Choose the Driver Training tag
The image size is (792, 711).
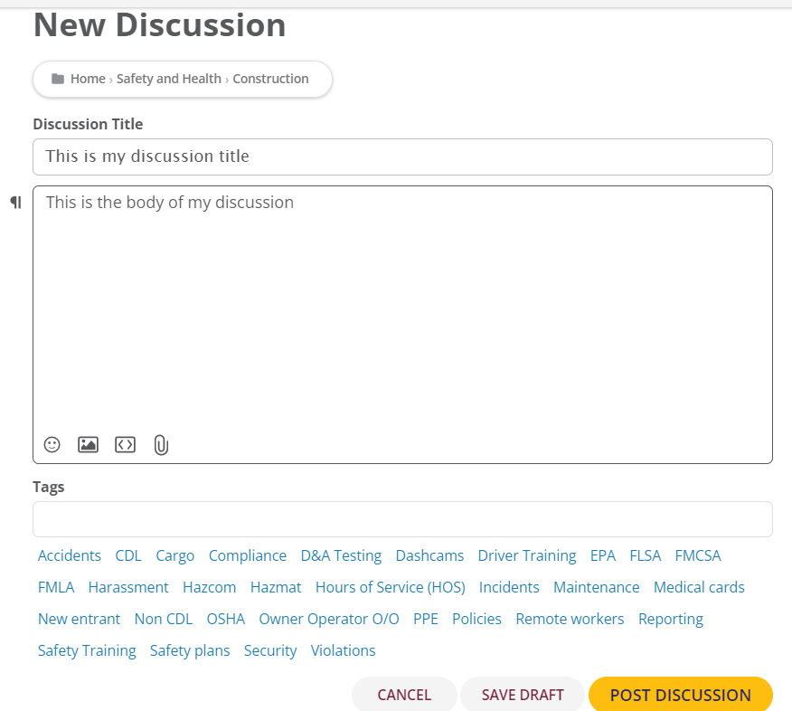526,555
